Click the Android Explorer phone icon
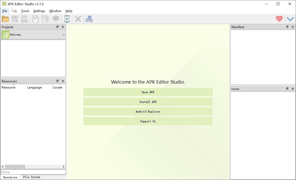This screenshot has width=296, height=180. click(67, 19)
